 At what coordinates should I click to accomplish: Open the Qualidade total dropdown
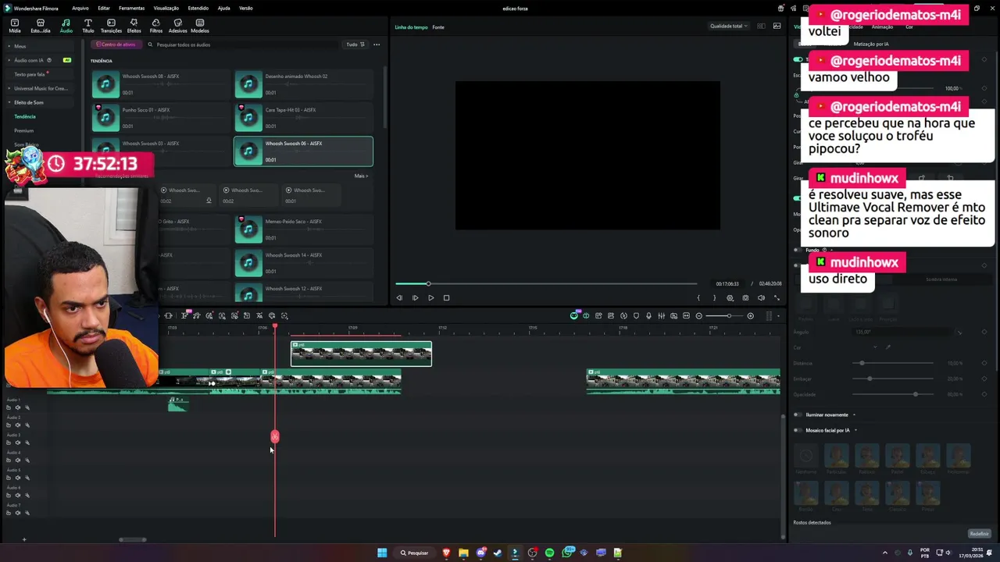coord(728,26)
